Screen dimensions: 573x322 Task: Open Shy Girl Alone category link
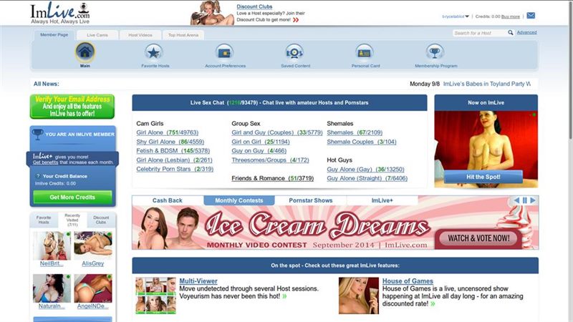[170, 142]
